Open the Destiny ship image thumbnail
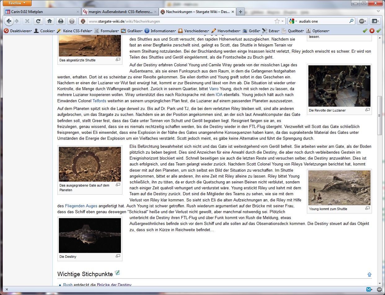This screenshot has width=385, height=295. pyautogui.click(x=90, y=235)
